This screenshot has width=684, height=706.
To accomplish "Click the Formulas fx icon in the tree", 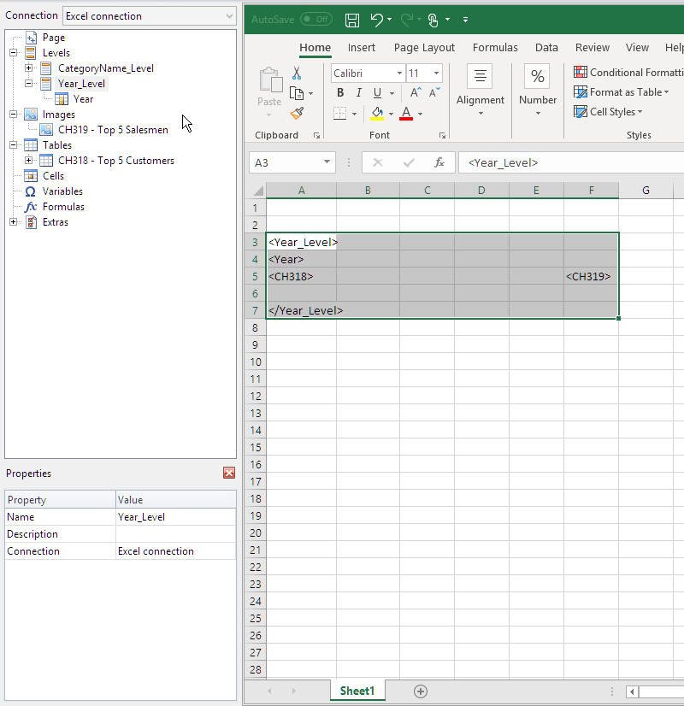I will click(x=29, y=206).
